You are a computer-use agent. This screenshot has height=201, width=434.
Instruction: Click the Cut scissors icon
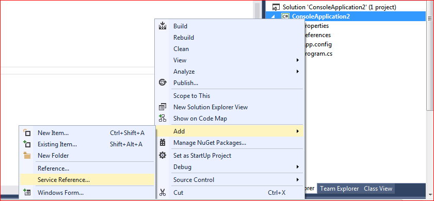click(163, 192)
